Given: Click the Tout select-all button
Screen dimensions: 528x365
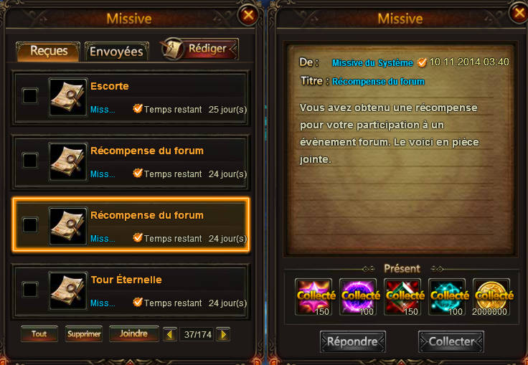Looking at the screenshot, I should 39,334.
